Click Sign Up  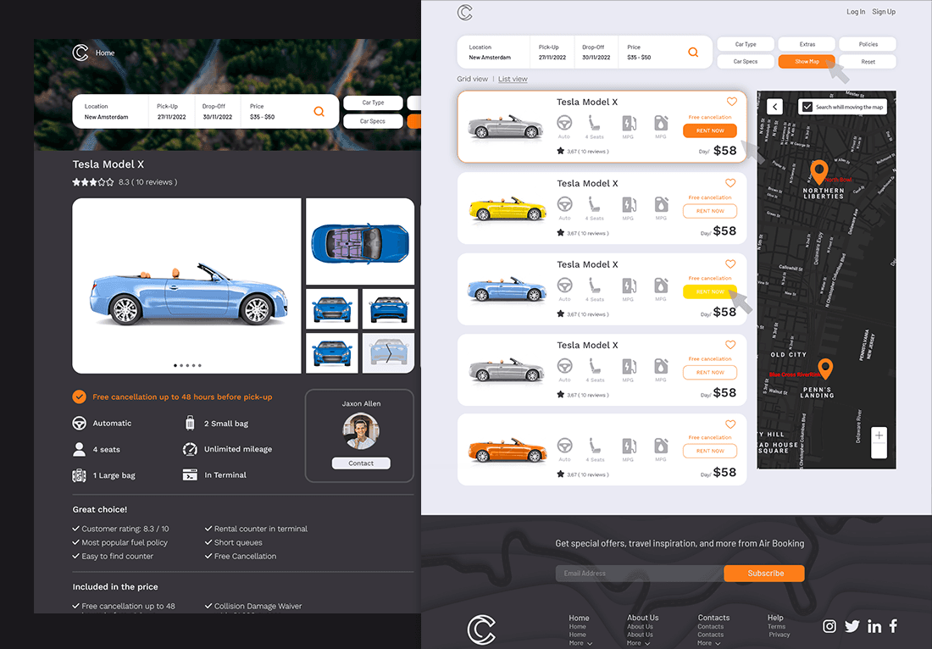[883, 12]
